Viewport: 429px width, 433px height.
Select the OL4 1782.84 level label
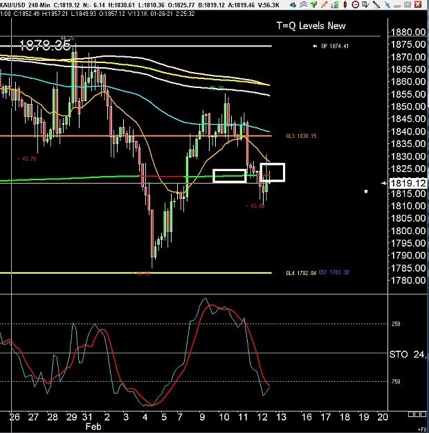click(301, 273)
